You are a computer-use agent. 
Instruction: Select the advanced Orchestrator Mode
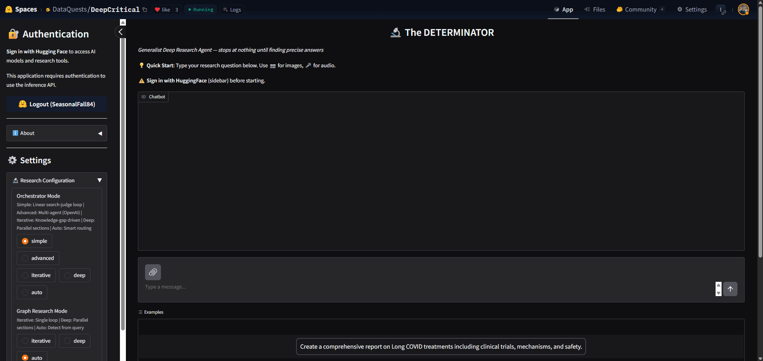(38, 258)
